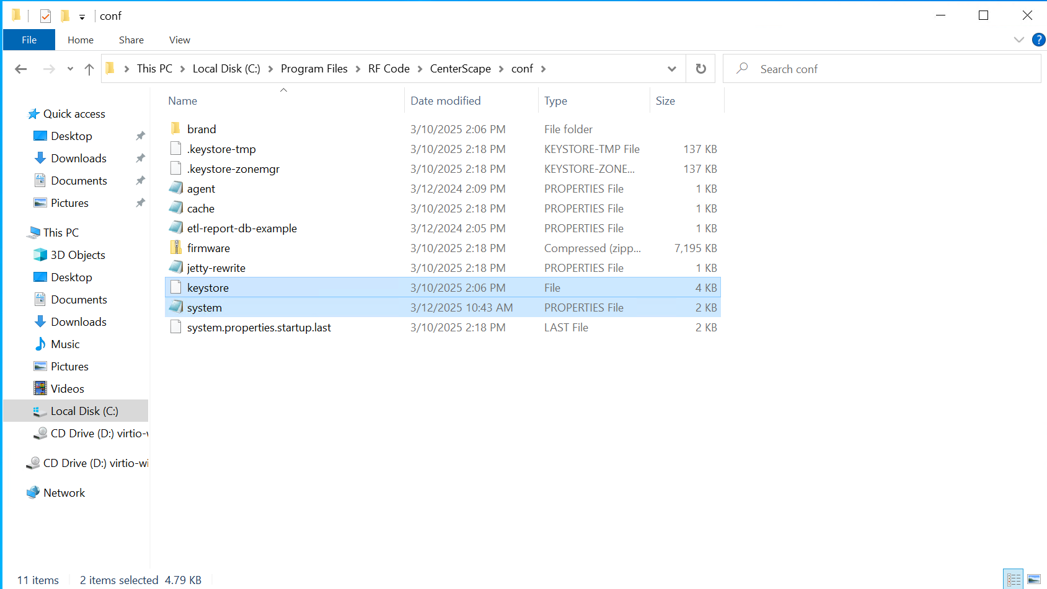Click the Refresh button in address bar
This screenshot has height=589, width=1047.
pos(700,69)
